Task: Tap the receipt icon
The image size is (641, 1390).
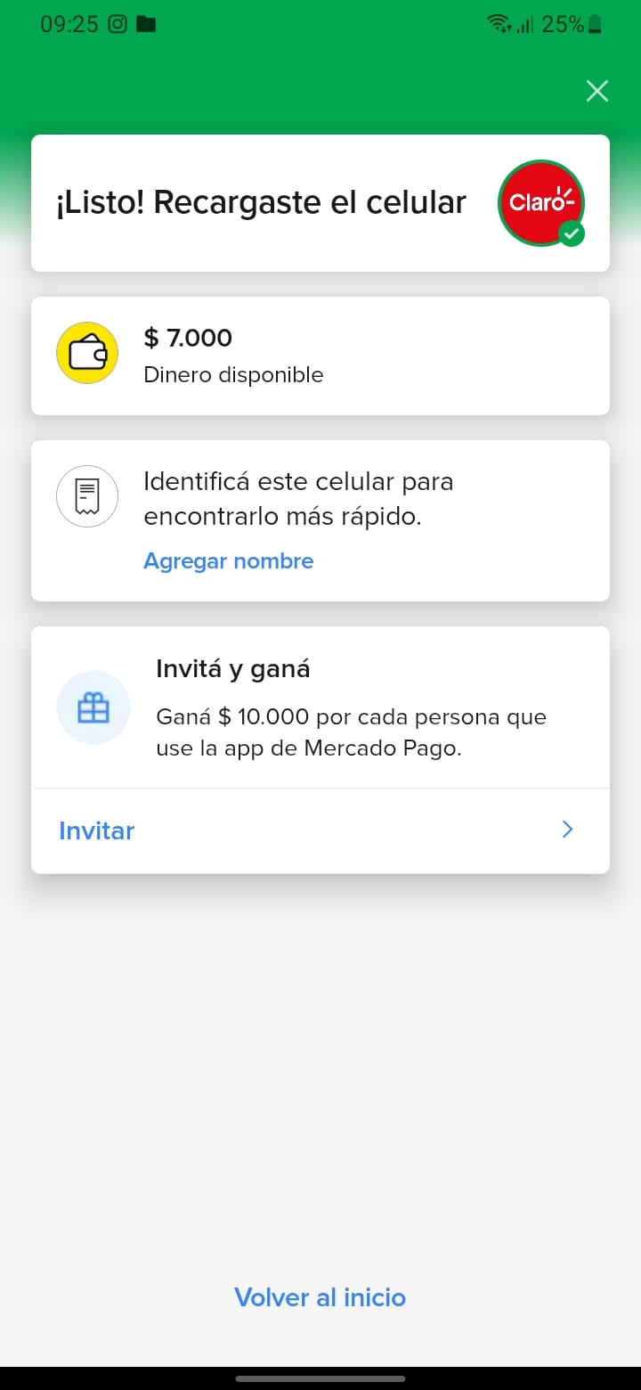Action: 87,496
